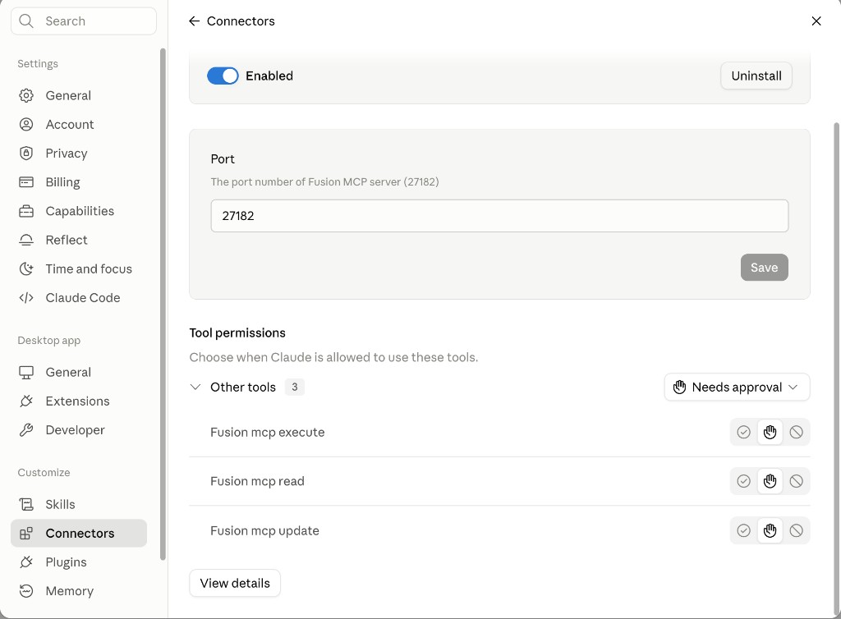Set Fusion mcp execute to always allow
Screen dimensions: 841x619
[x=743, y=432]
